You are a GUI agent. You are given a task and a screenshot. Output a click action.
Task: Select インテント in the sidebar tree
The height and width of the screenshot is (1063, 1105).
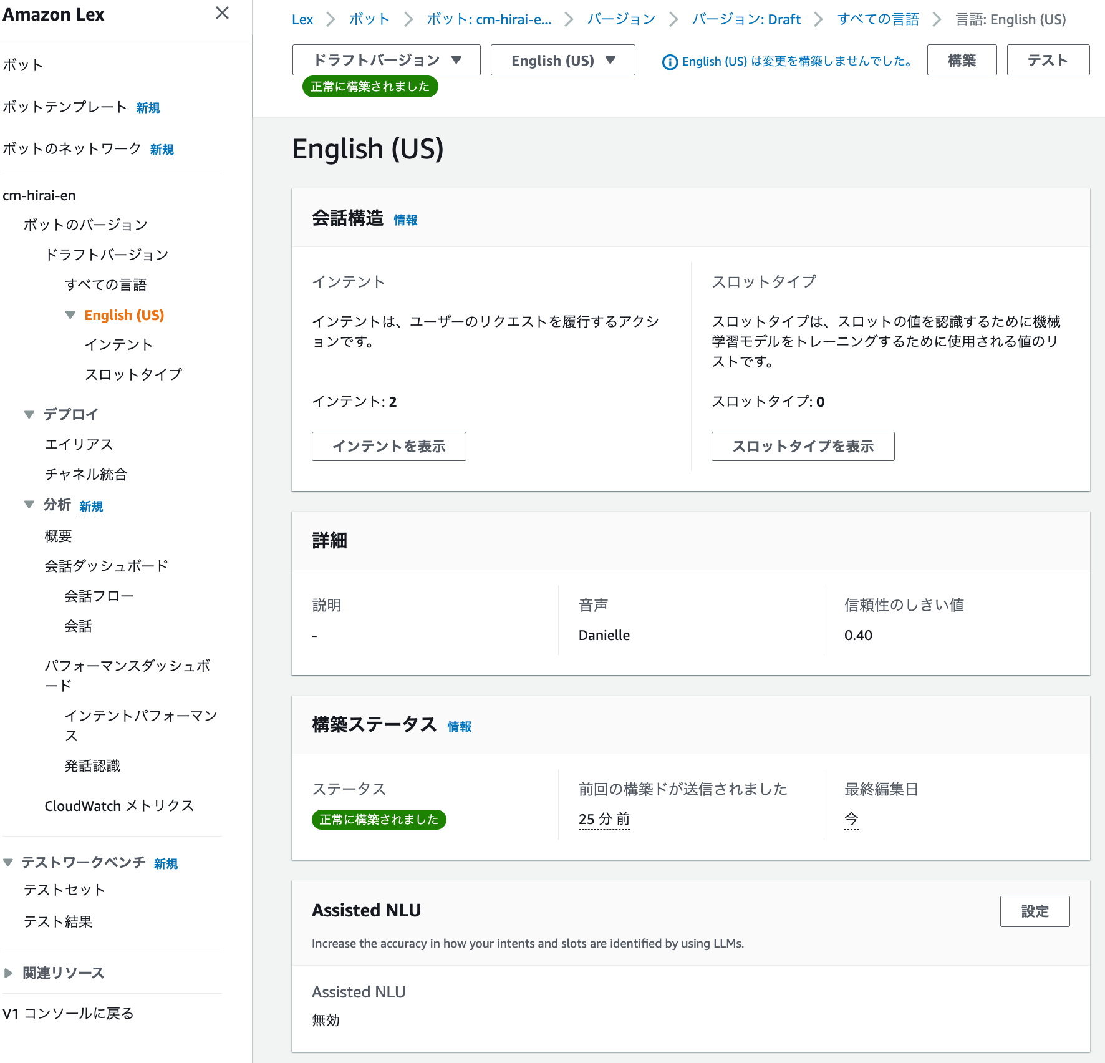tap(118, 344)
